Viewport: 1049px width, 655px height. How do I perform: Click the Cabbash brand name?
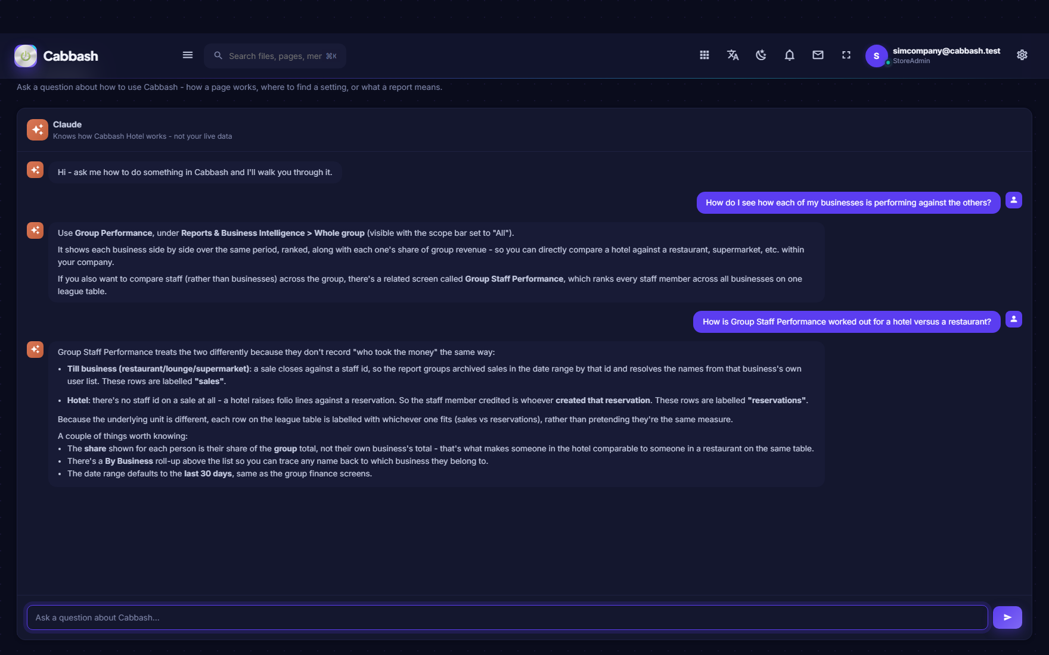71,56
